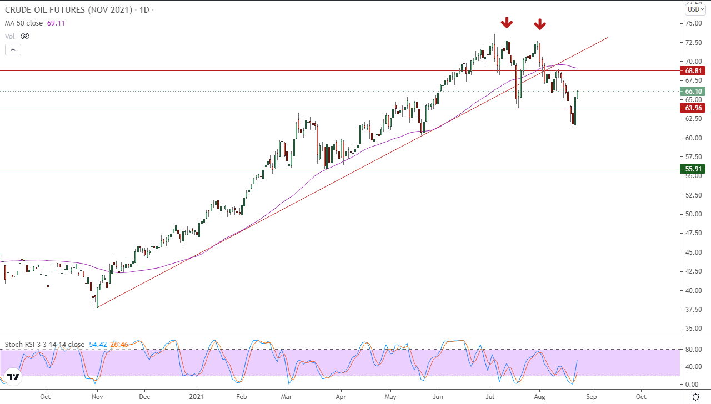Select the CRUDE OIL FUTURES (NOV 2021) title
The width and height of the screenshot is (711, 404).
69,10
